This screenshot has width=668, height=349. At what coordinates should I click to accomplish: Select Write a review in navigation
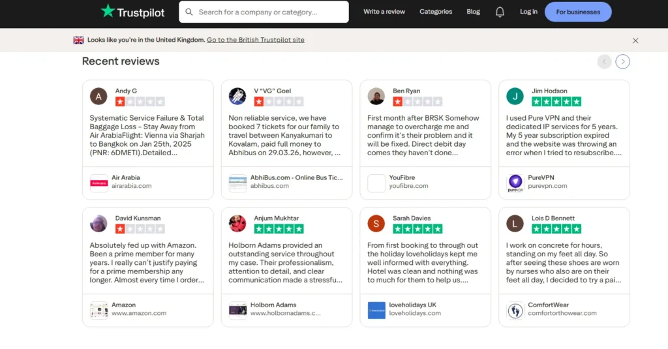[384, 12]
